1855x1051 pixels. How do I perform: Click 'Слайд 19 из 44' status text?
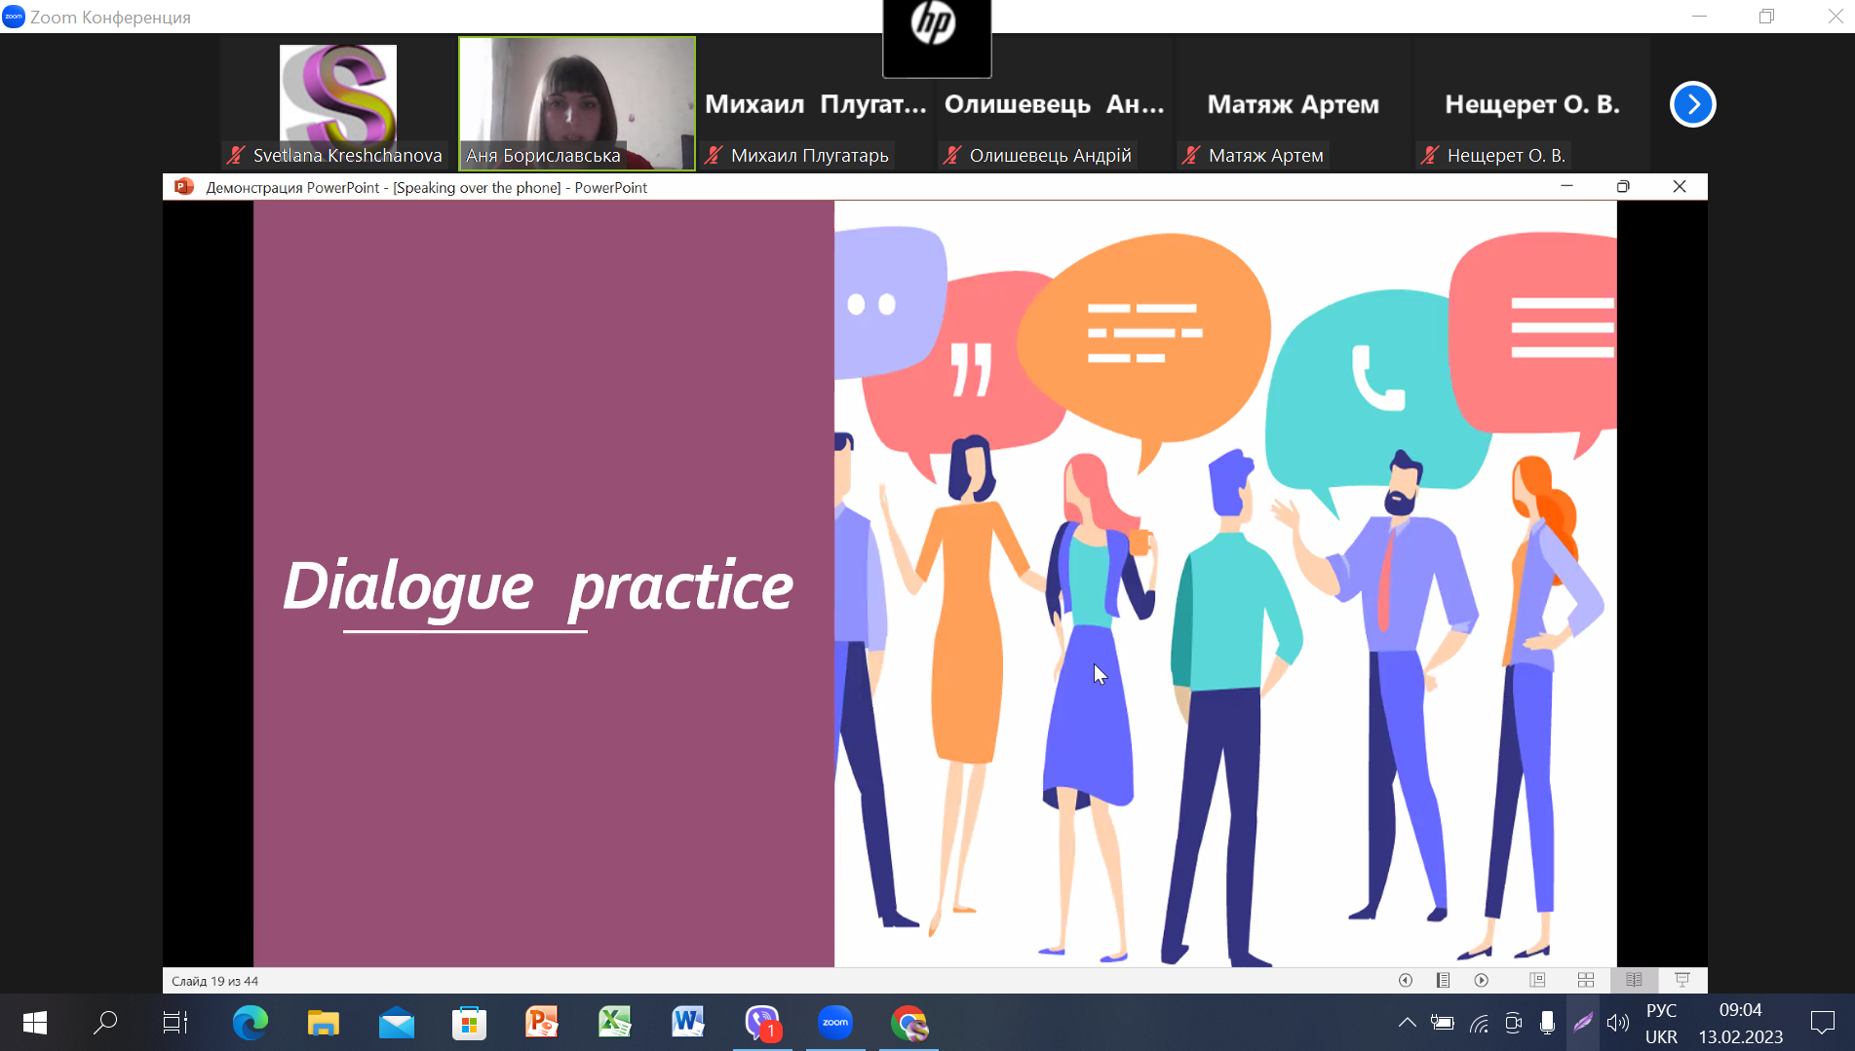pyautogui.click(x=214, y=981)
